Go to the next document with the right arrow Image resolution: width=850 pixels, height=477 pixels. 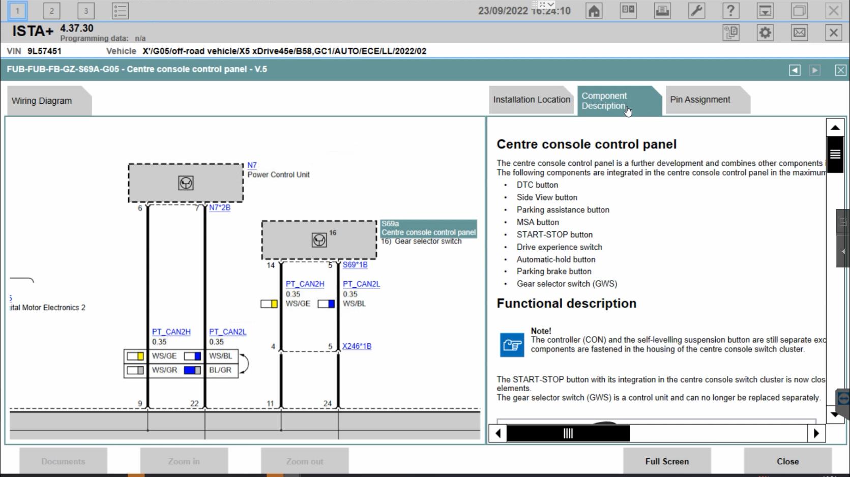[x=815, y=70]
